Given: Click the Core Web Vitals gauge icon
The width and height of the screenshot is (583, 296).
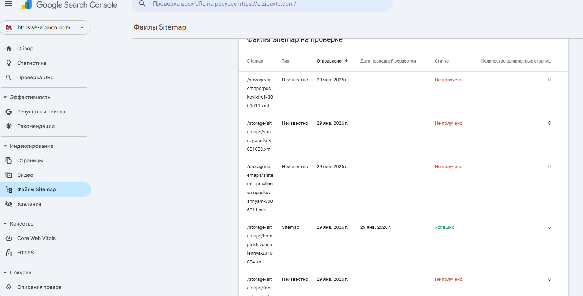Looking at the screenshot, I should point(9,238).
